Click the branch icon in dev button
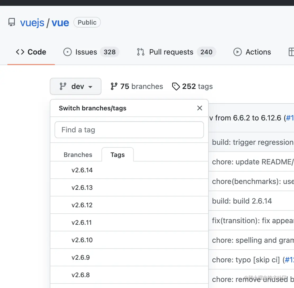 point(63,86)
